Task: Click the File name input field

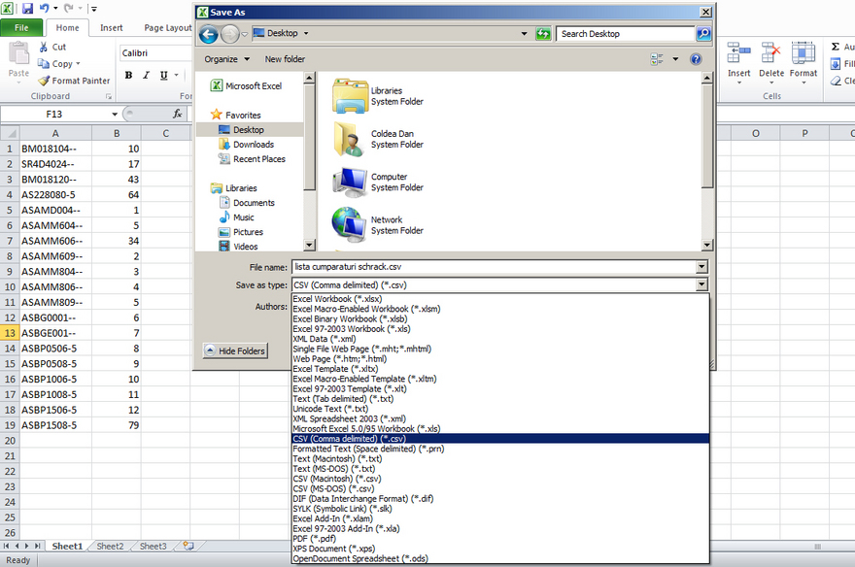Action: point(494,267)
